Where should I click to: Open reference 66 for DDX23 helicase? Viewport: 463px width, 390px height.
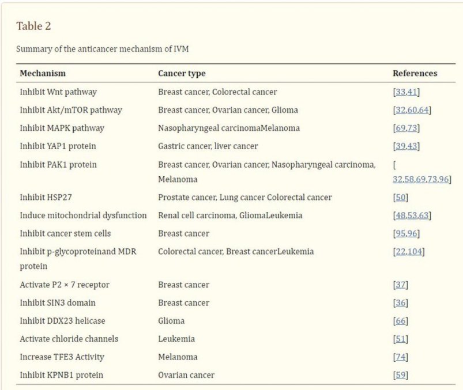pyautogui.click(x=401, y=321)
